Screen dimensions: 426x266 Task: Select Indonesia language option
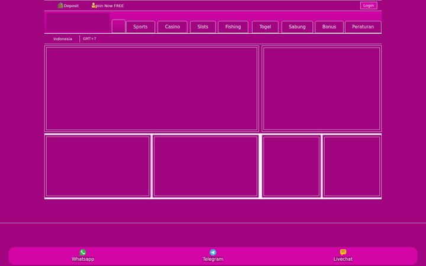[x=63, y=39]
